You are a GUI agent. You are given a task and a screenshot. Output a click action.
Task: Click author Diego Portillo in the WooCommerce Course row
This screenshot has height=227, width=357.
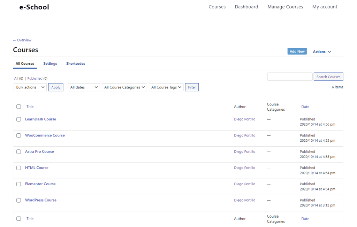click(244, 135)
